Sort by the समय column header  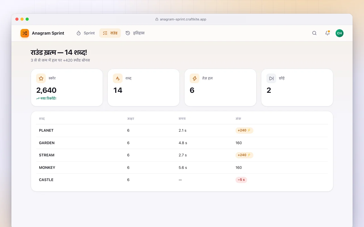click(182, 119)
